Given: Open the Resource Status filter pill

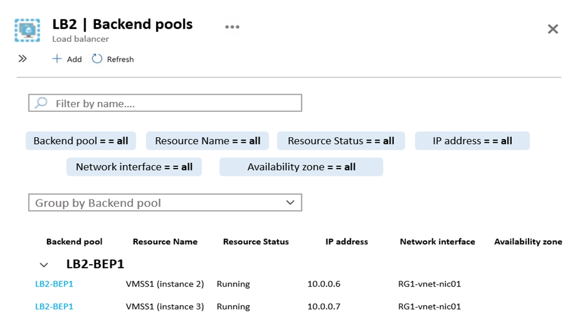Looking at the screenshot, I should [341, 141].
